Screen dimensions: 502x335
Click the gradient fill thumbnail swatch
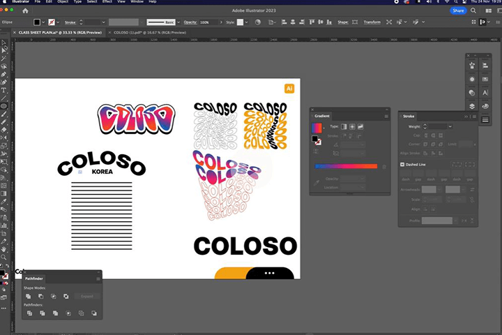pyautogui.click(x=317, y=128)
